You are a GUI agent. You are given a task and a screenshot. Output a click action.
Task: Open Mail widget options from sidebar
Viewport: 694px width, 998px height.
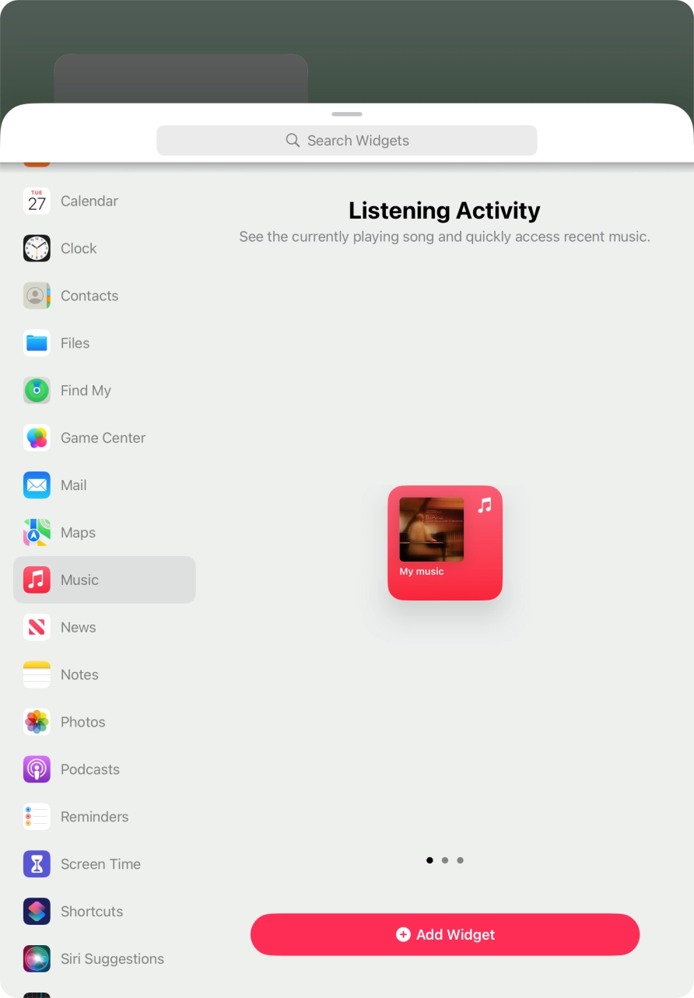[37, 485]
